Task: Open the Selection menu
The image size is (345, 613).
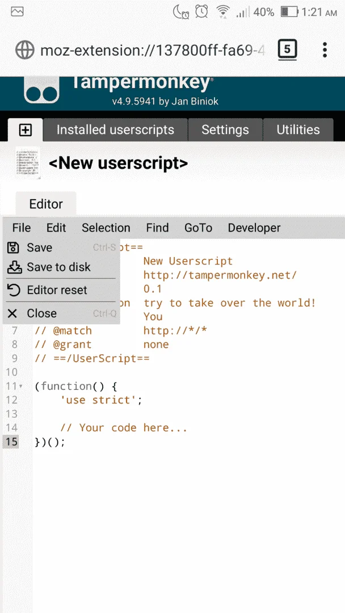Action: pos(106,228)
